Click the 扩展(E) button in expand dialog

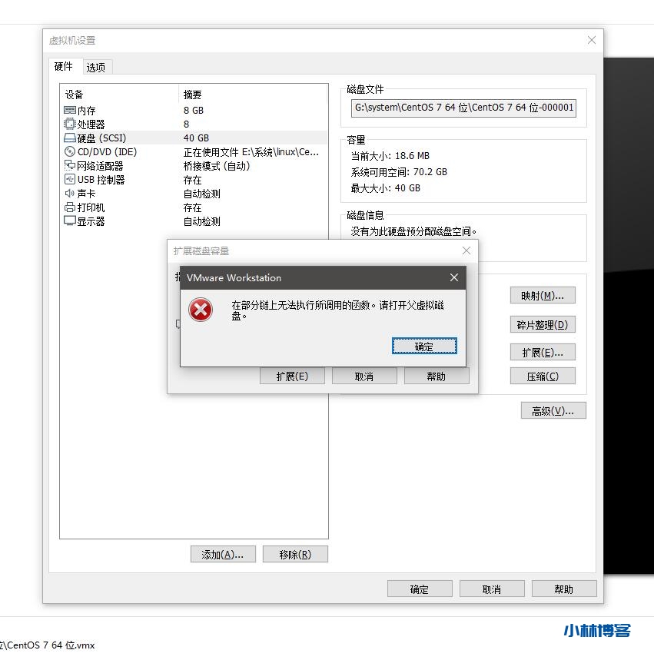tap(291, 376)
